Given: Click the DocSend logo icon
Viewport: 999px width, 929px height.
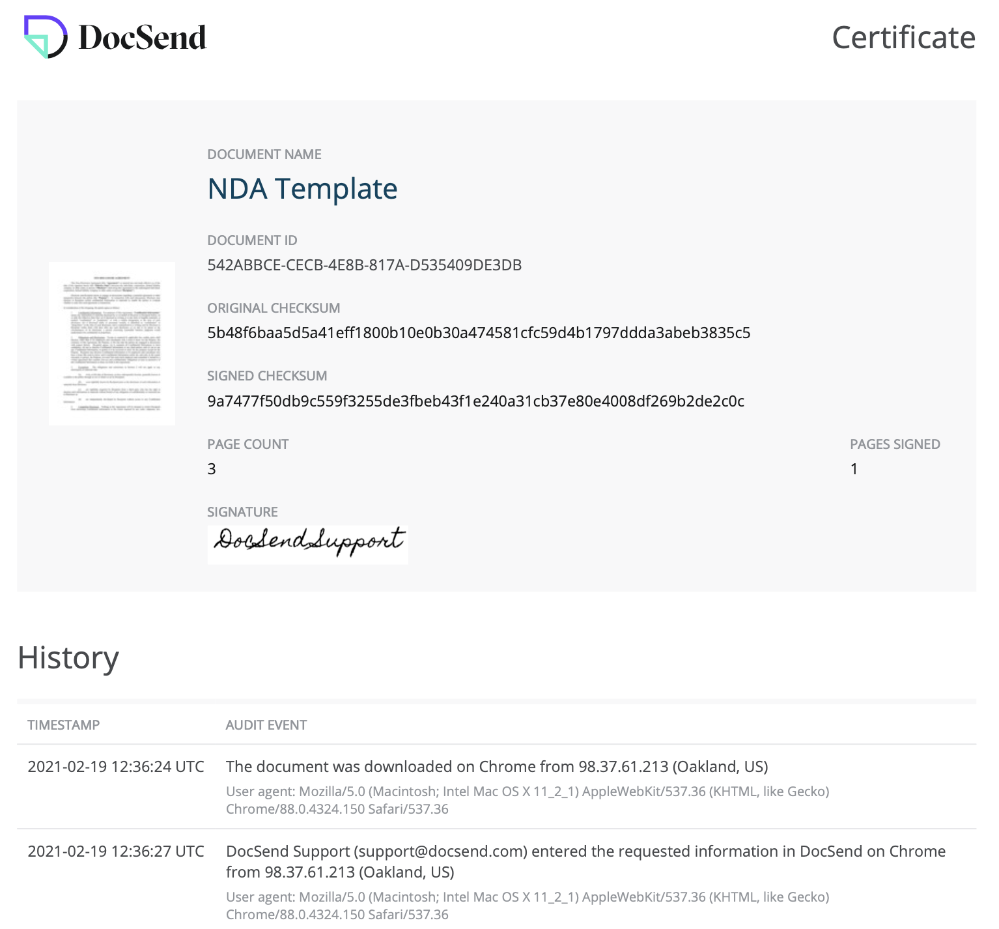Looking at the screenshot, I should pyautogui.click(x=45, y=37).
